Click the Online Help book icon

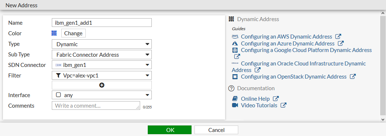pos(235,99)
